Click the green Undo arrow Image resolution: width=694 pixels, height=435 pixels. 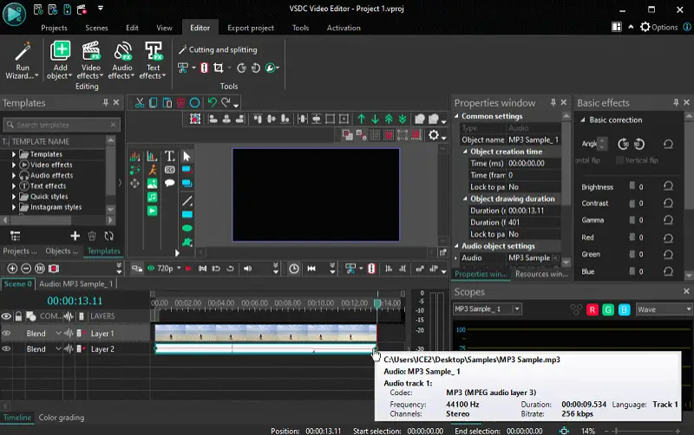(x=213, y=102)
